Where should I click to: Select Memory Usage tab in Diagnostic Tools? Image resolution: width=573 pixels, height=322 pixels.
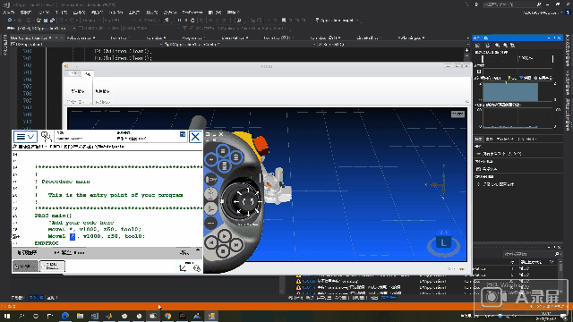505,140
